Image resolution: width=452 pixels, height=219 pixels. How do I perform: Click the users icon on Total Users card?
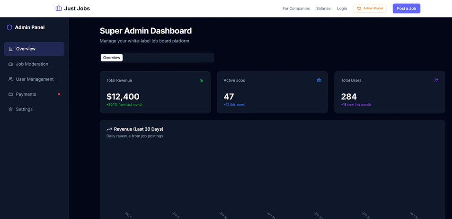(x=436, y=80)
